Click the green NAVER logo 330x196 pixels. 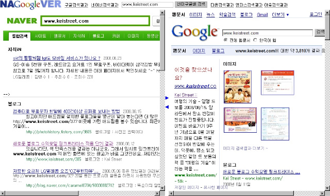point(22,21)
